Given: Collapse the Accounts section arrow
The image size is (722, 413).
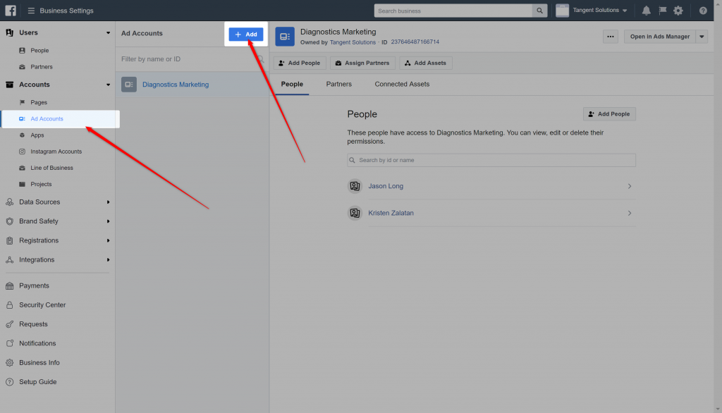Looking at the screenshot, I should [108, 85].
